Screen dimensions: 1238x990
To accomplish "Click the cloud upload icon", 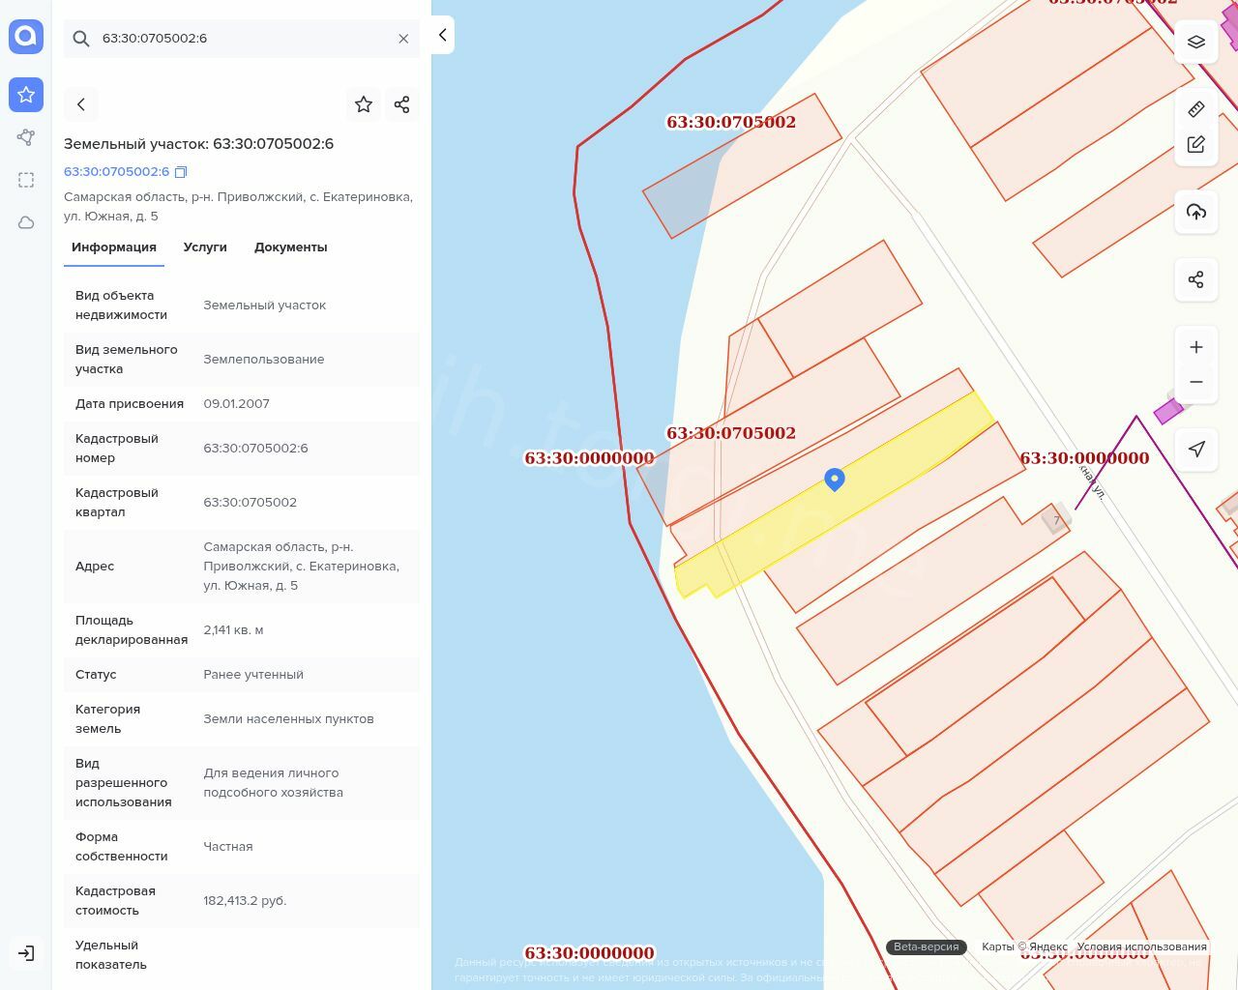I will click(1196, 212).
